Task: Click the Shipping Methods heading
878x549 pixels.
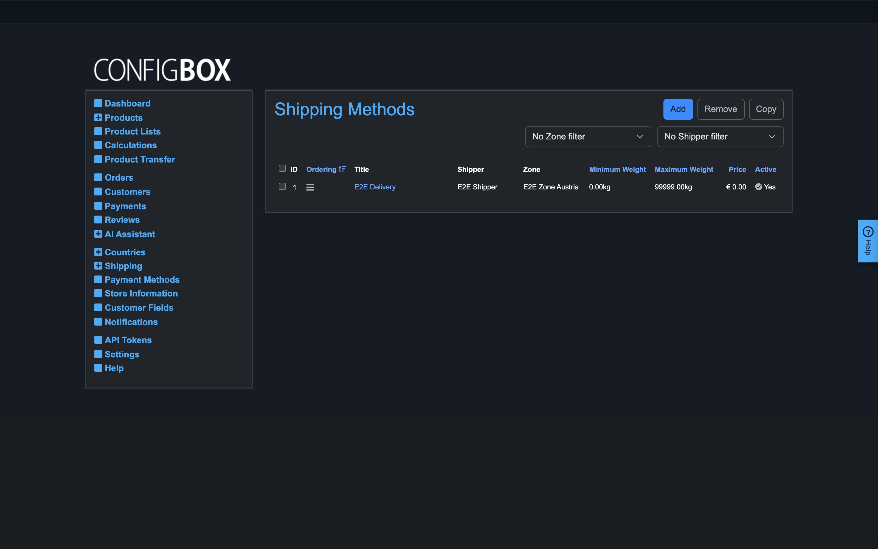Action: (344, 110)
